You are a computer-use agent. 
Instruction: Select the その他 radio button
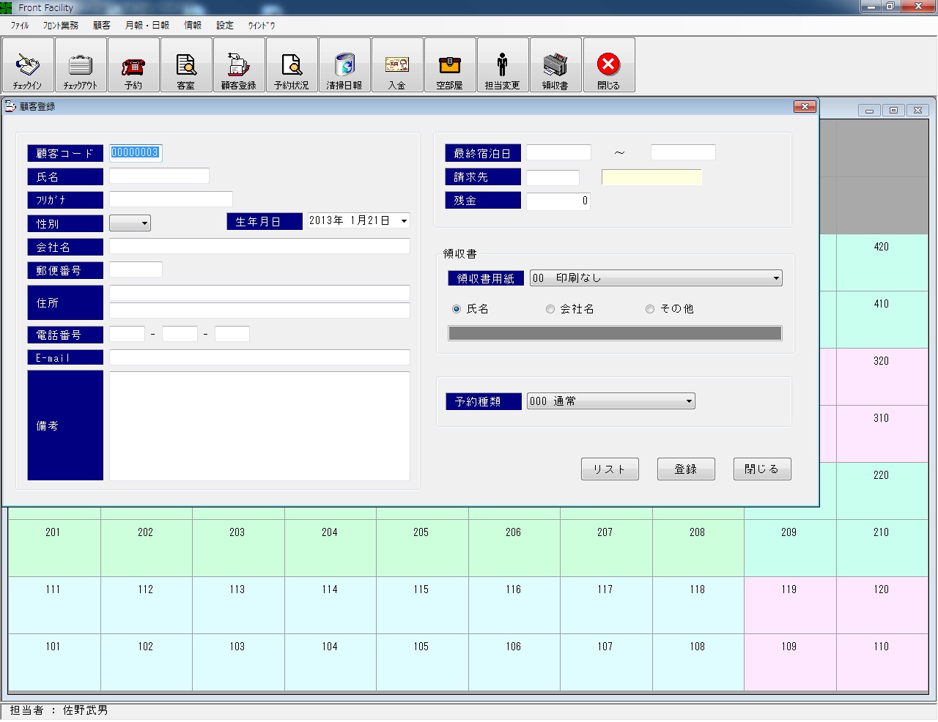[x=650, y=309]
